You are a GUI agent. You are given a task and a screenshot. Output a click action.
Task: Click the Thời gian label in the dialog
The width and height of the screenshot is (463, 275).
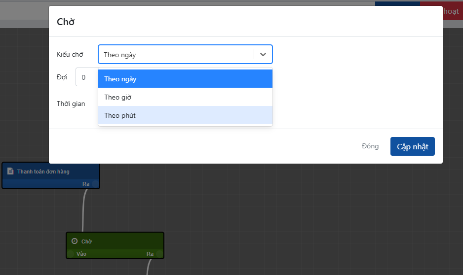click(x=71, y=104)
